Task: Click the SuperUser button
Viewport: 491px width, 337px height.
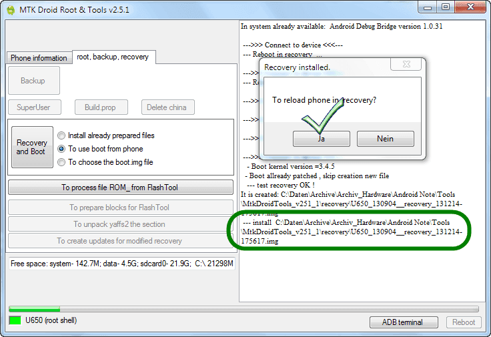Action: [35, 107]
